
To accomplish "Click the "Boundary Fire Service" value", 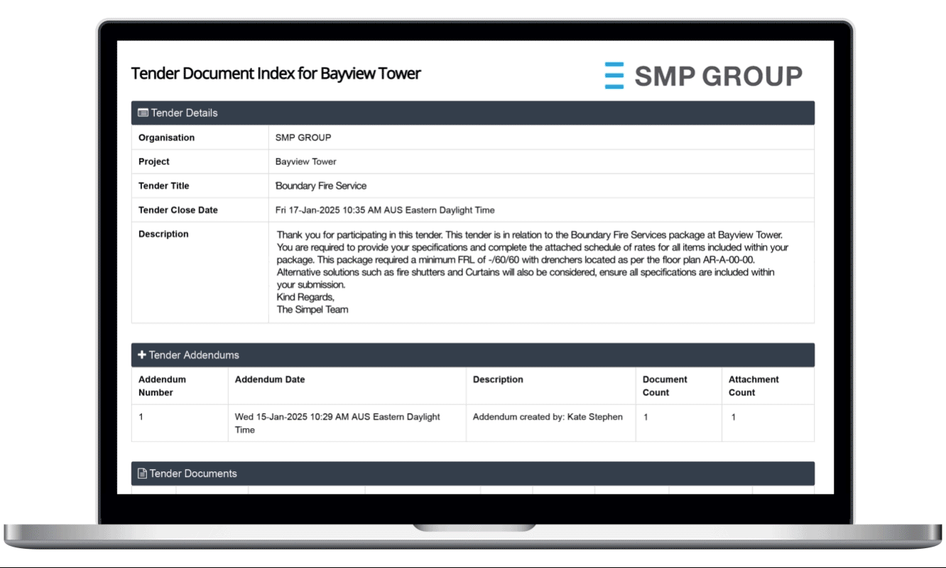I will click(321, 186).
